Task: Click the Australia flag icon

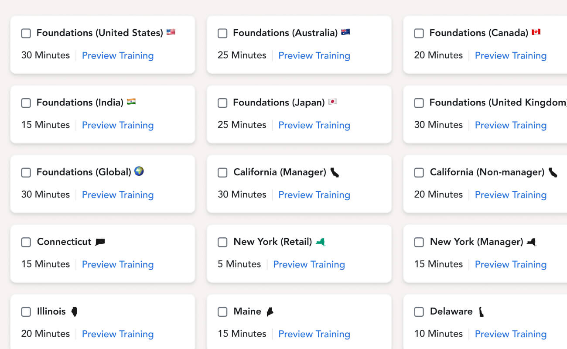Action: [x=345, y=32]
